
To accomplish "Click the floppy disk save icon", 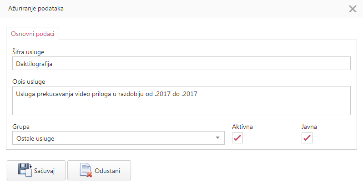I will [25, 170].
